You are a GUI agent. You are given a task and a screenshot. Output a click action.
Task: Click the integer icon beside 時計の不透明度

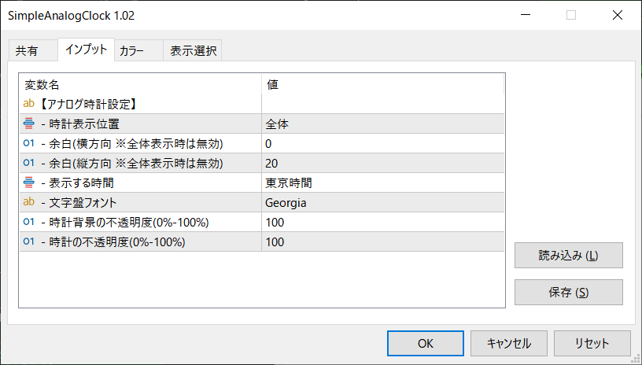29,241
